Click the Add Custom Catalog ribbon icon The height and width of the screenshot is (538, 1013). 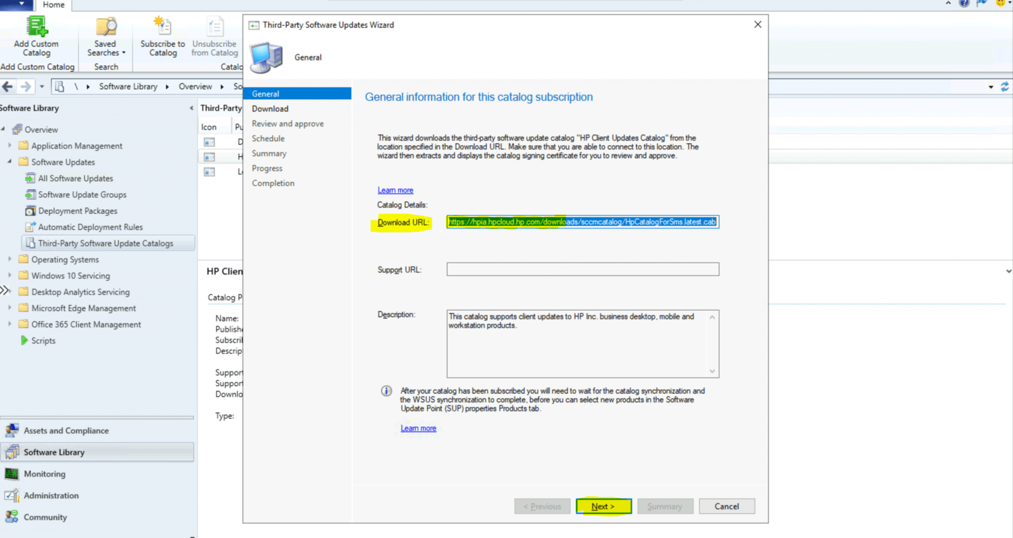[36, 27]
